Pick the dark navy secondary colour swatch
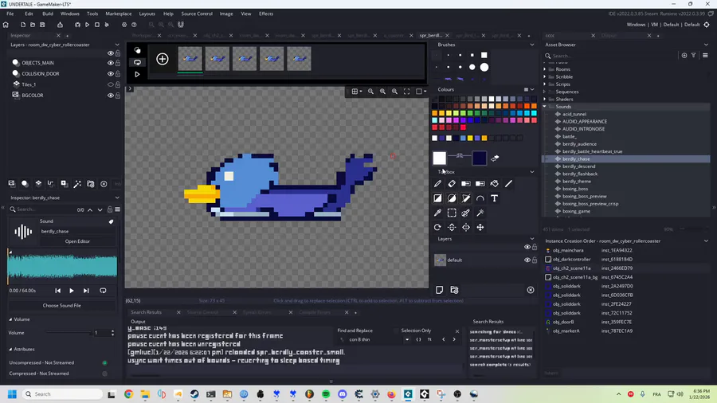The height and width of the screenshot is (403, 717). 480,158
